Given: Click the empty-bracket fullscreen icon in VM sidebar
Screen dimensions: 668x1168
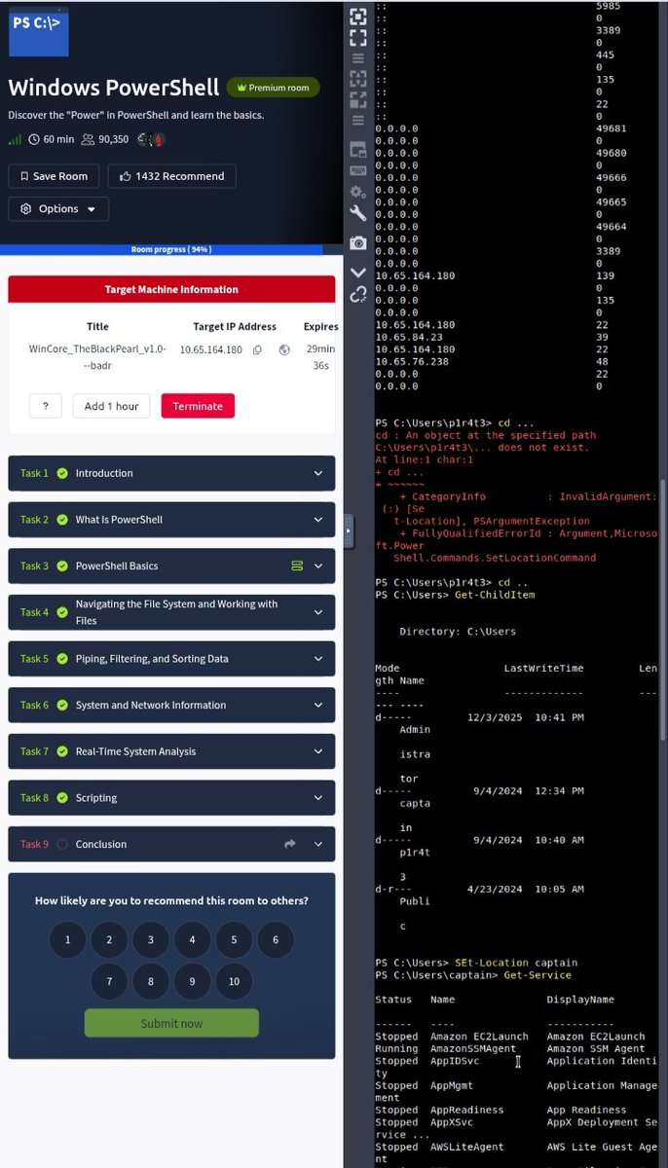Looking at the screenshot, I should click(x=358, y=37).
